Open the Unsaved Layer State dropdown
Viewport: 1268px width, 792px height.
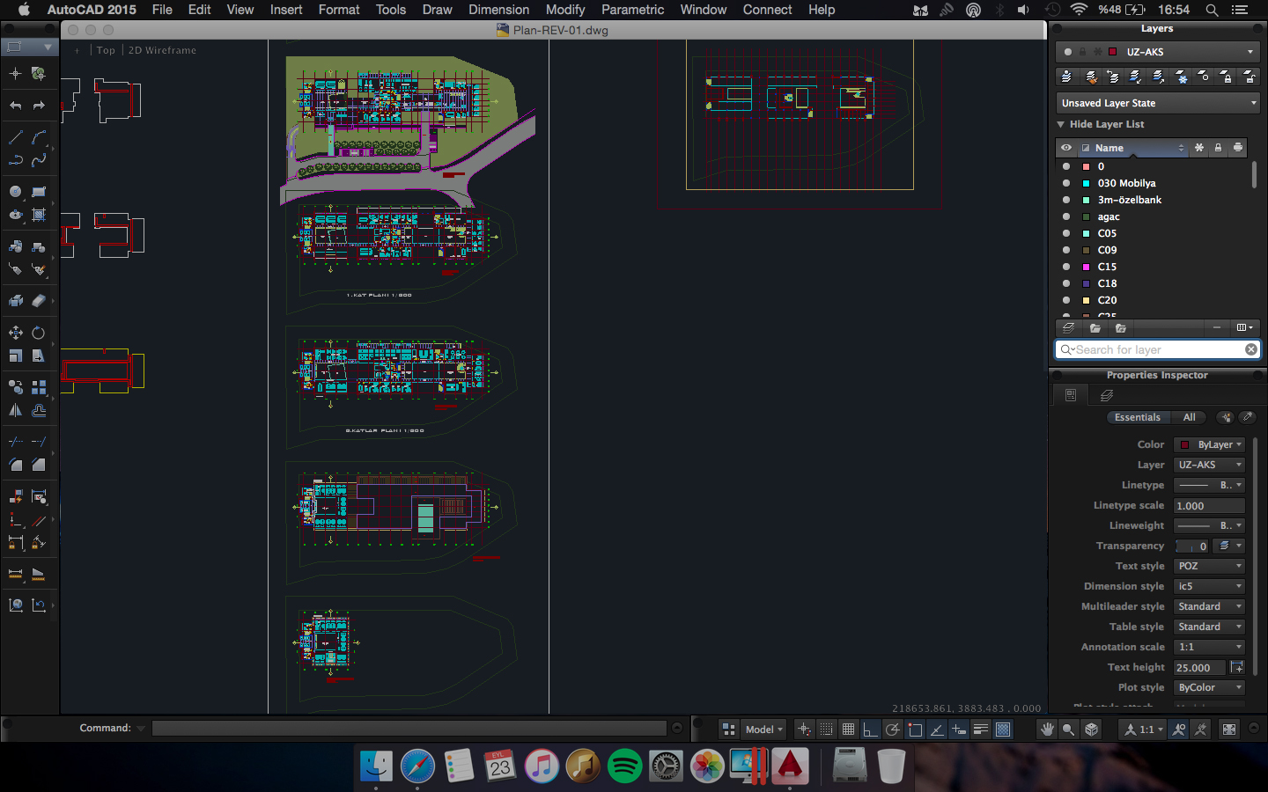[x=1158, y=103]
